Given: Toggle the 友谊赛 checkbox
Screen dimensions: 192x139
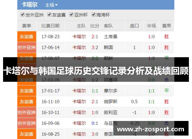Looking at the screenshot, I should [49, 15].
